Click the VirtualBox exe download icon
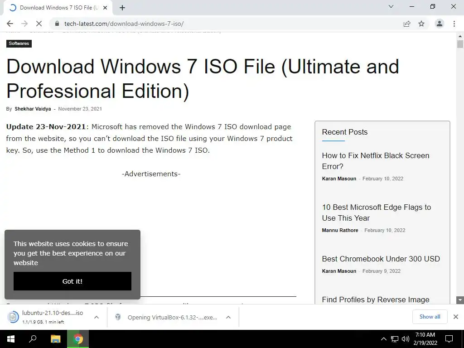This screenshot has height=348, width=464. (118, 317)
